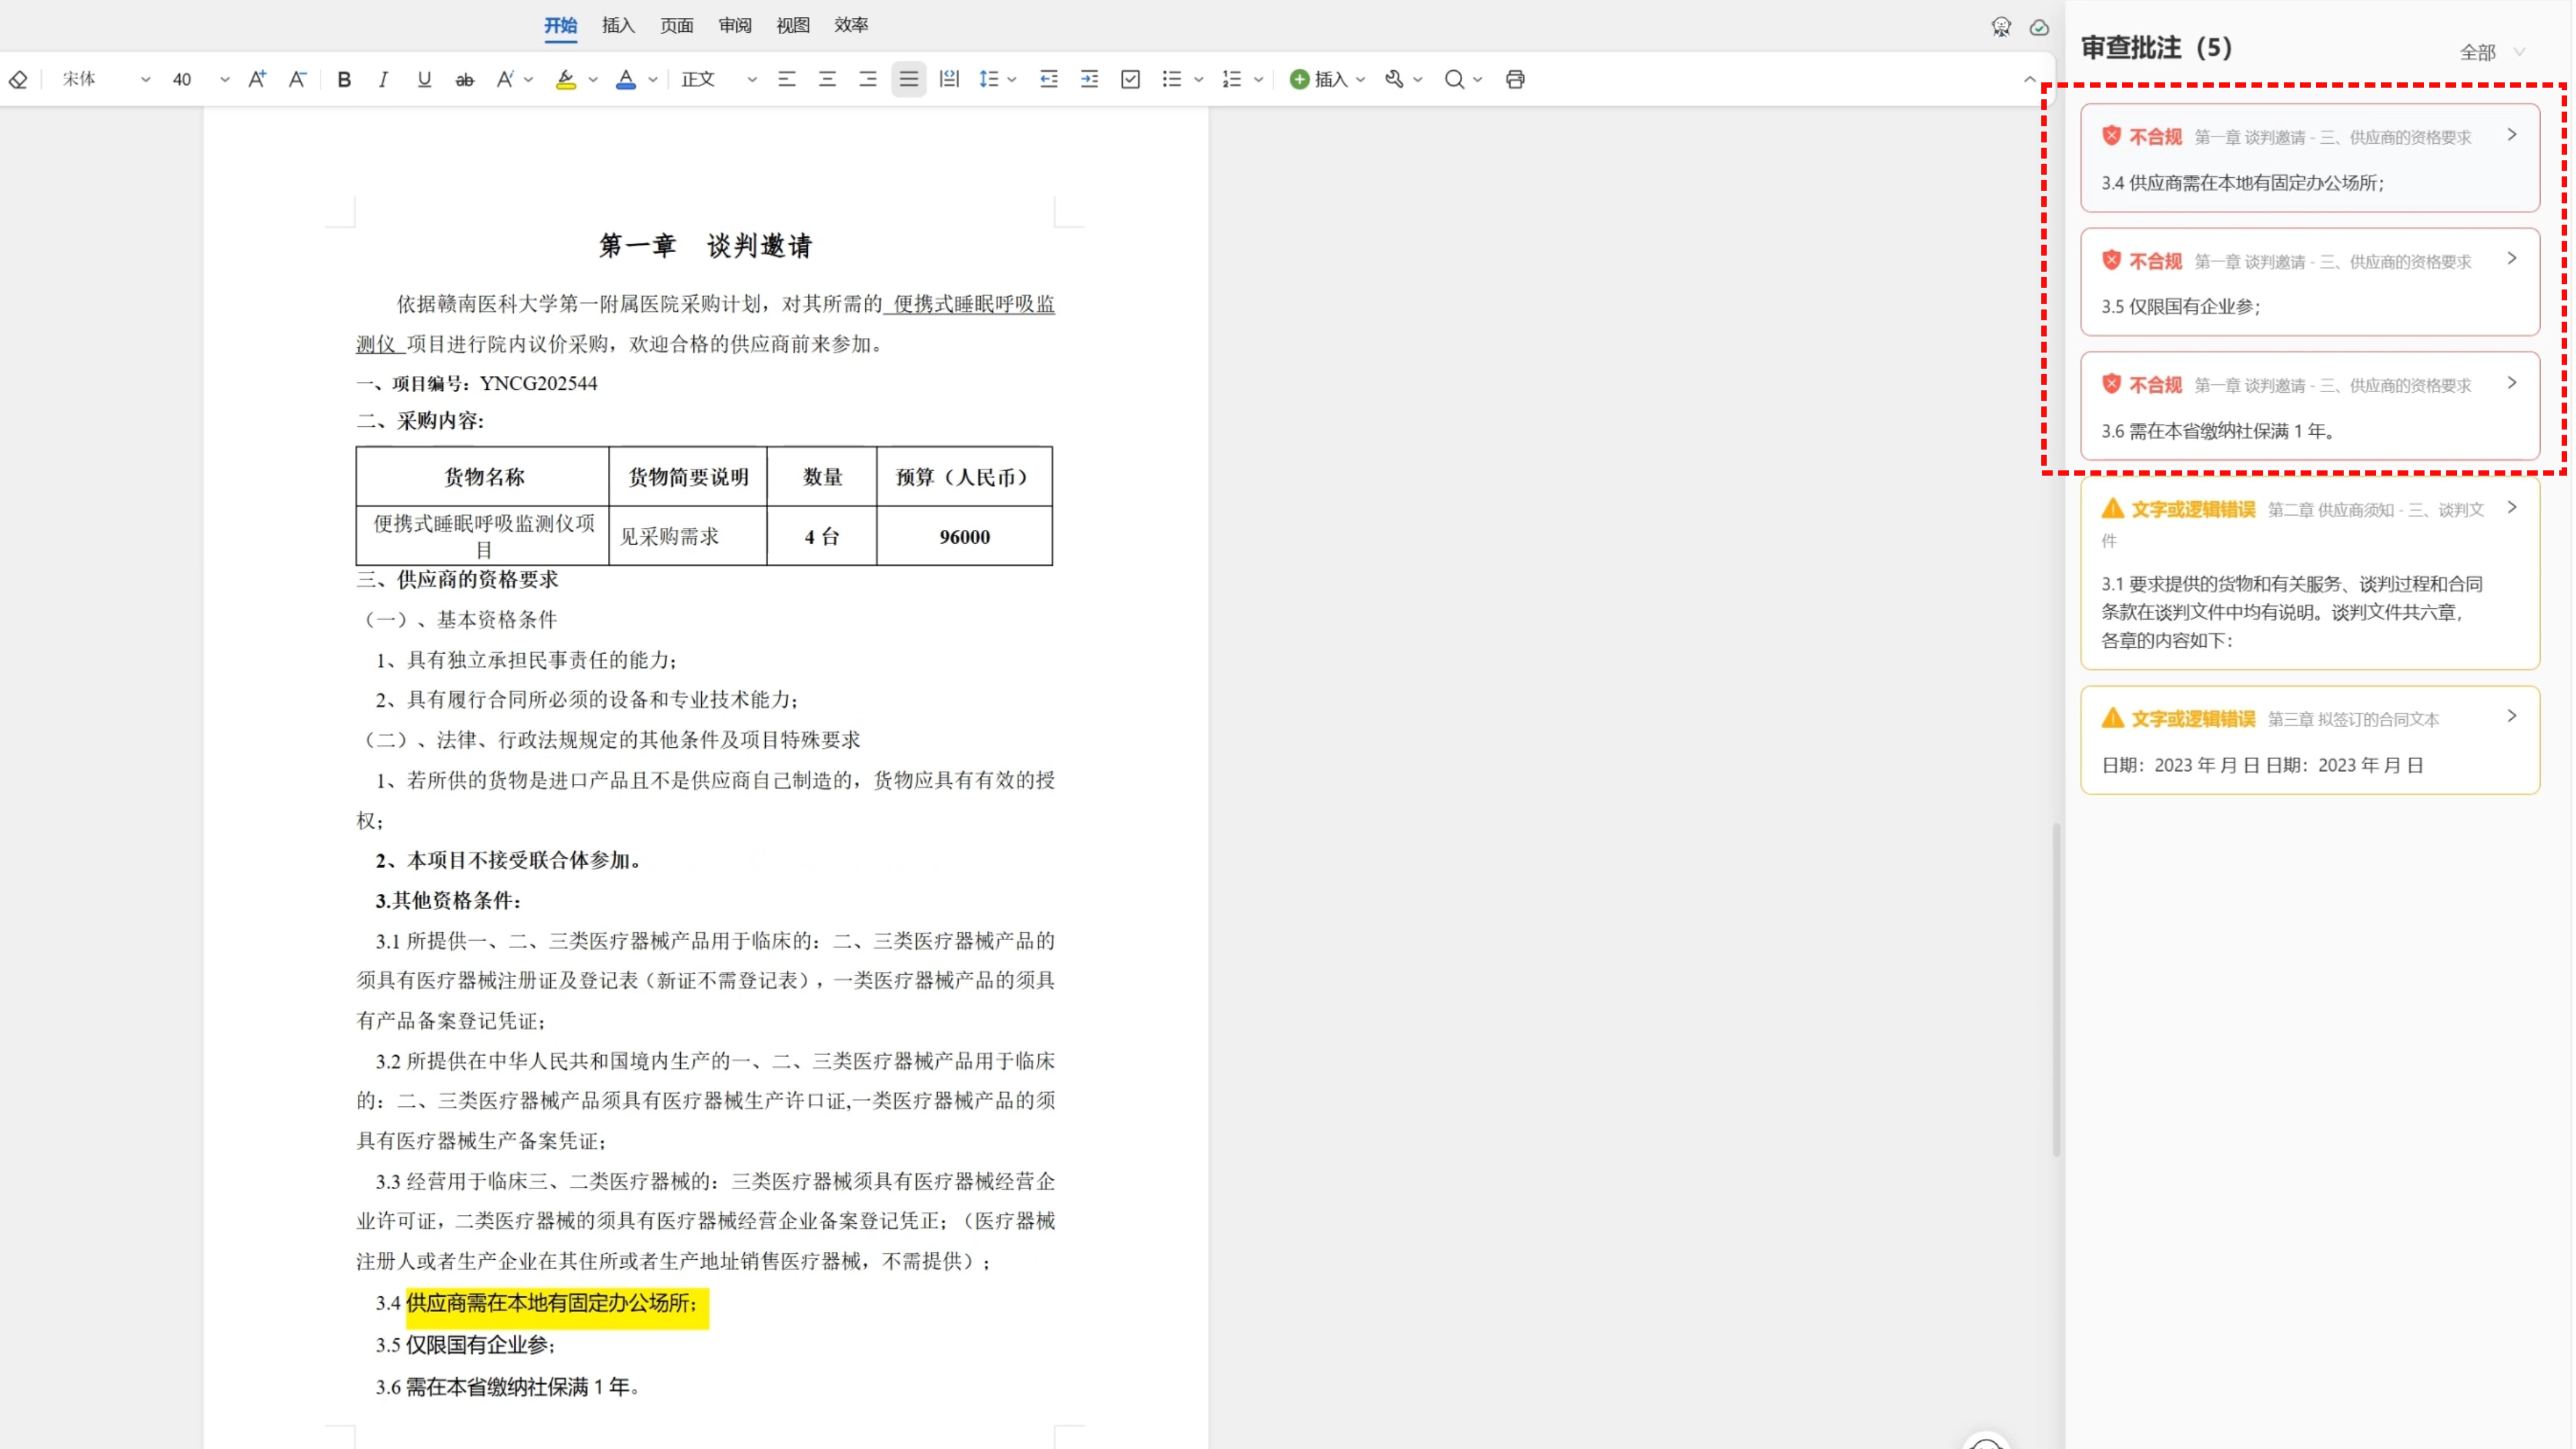The height and width of the screenshot is (1449, 2576).
Task: Click the AI assistant icon at top right
Action: [2000, 27]
